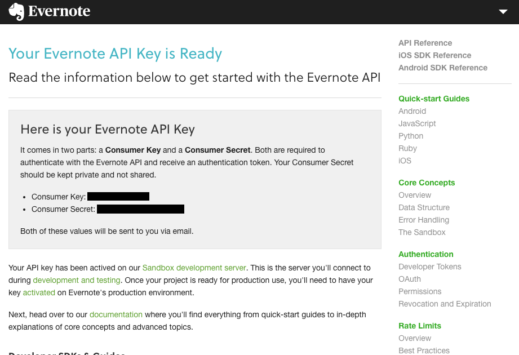This screenshot has height=355, width=519.
Task: Open the Android quick-start guide
Action: point(412,111)
